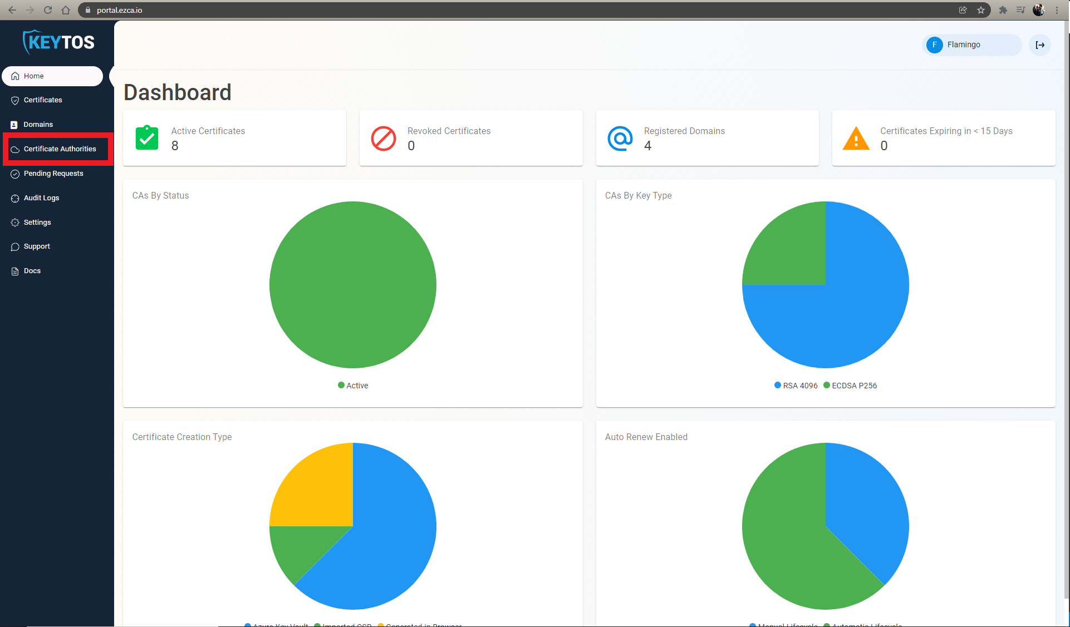
Task: Expand the CAs By Key Type chart section
Action: pos(637,195)
